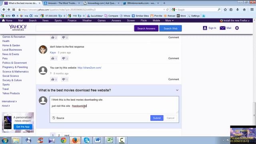Click the bookmark star icon

[x=225, y=10]
